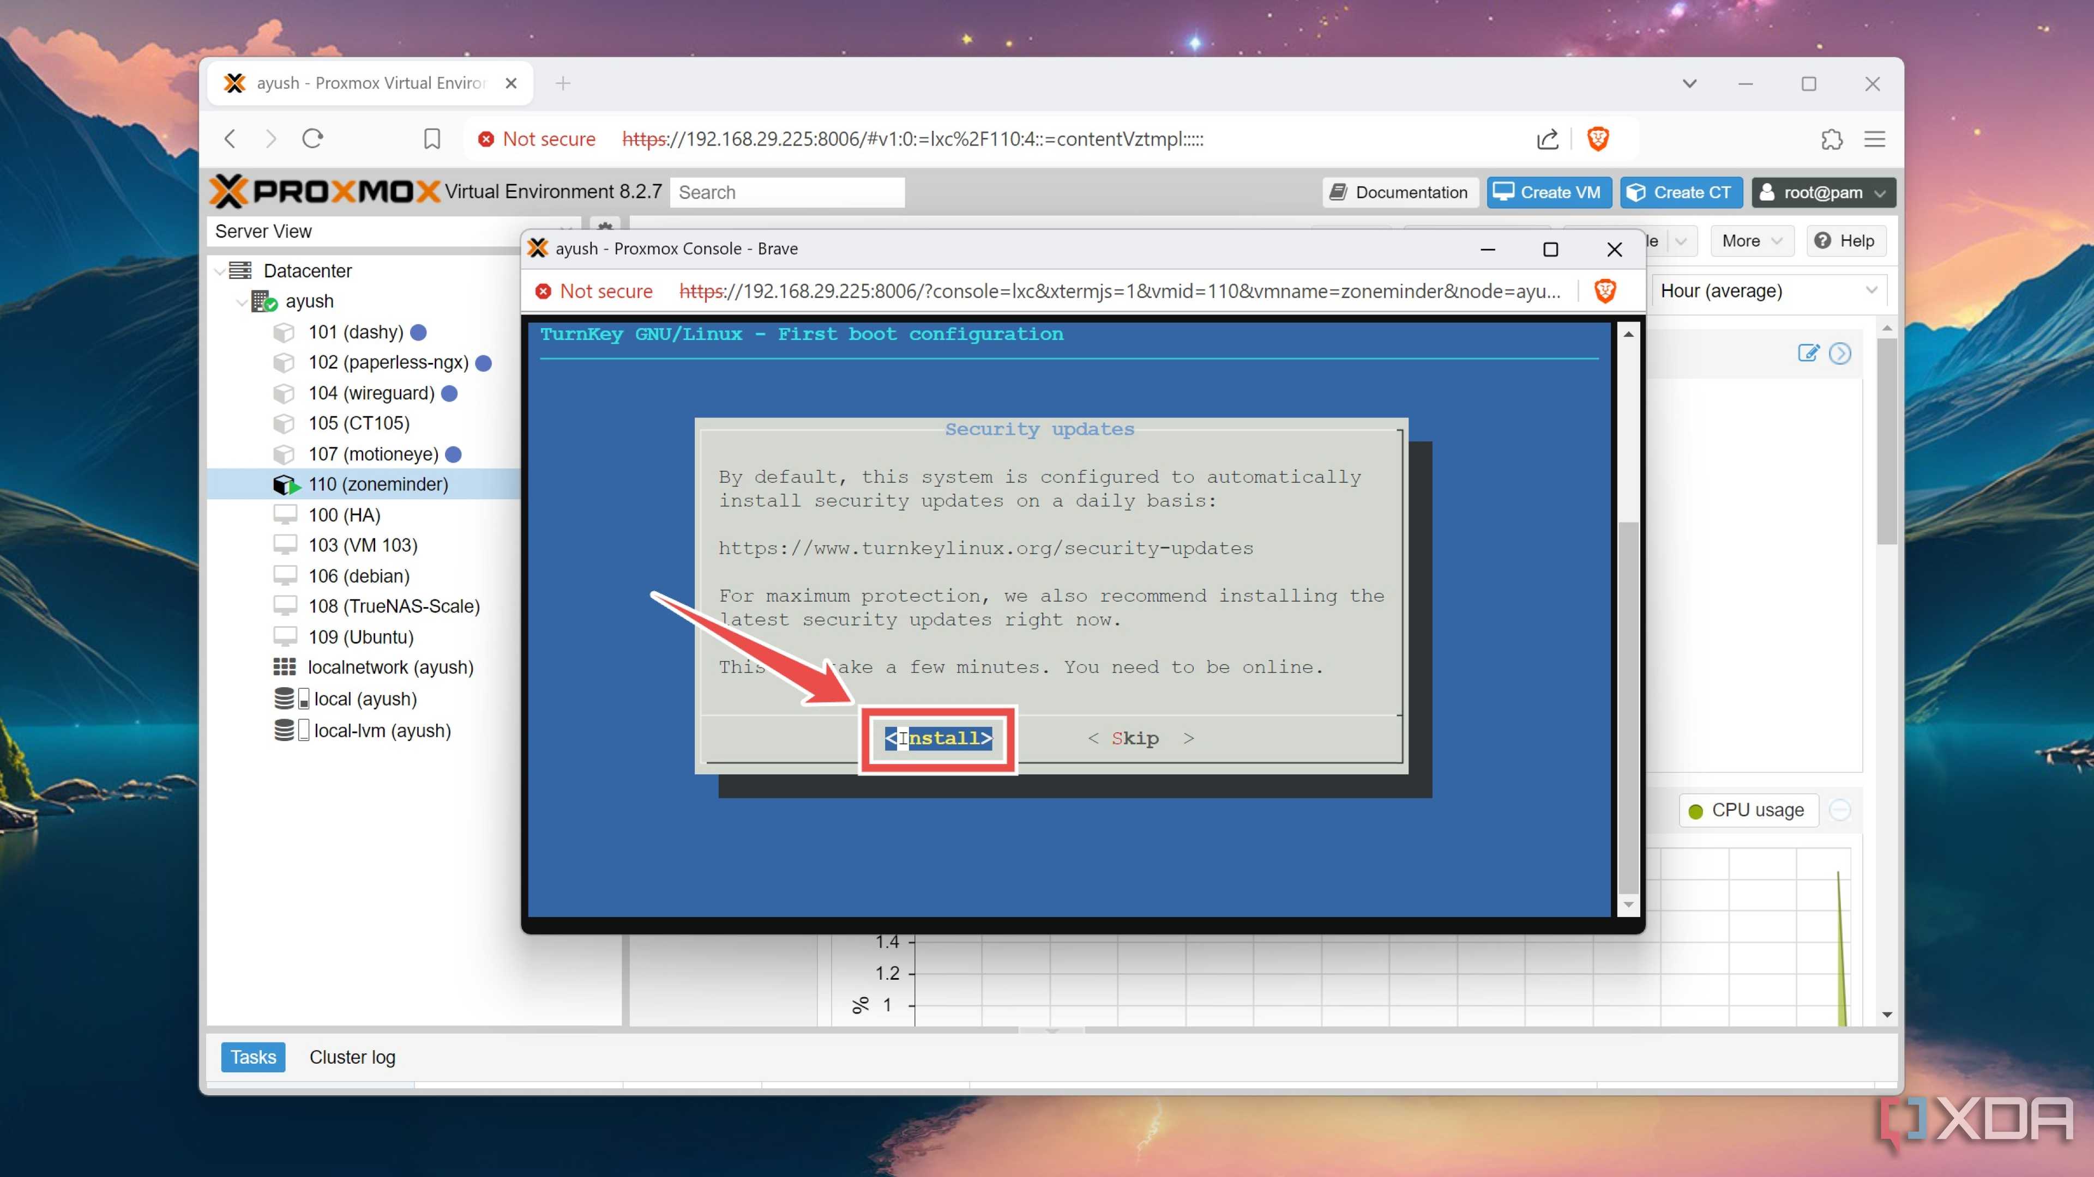Select VM 100 (HA)
Image resolution: width=2094 pixels, height=1177 pixels.
tap(344, 515)
